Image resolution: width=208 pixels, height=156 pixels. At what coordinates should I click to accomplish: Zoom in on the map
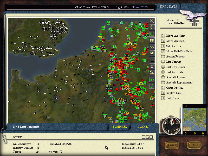tap(152, 21)
